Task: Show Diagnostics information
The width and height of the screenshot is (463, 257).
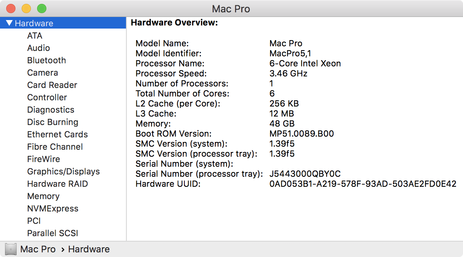Action: (x=51, y=110)
